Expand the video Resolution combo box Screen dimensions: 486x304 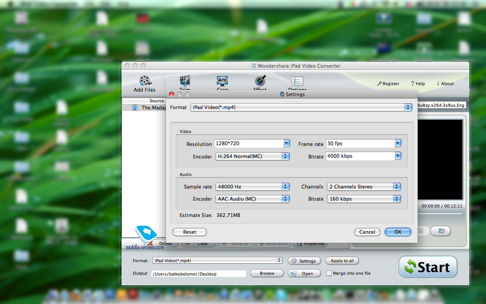[287, 143]
